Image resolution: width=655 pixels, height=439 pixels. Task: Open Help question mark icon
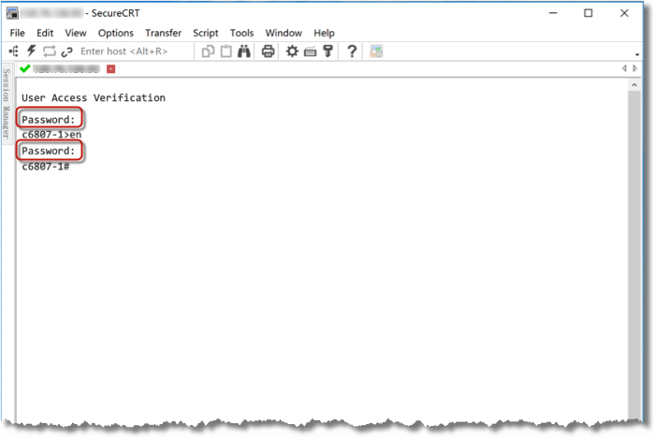click(x=352, y=51)
